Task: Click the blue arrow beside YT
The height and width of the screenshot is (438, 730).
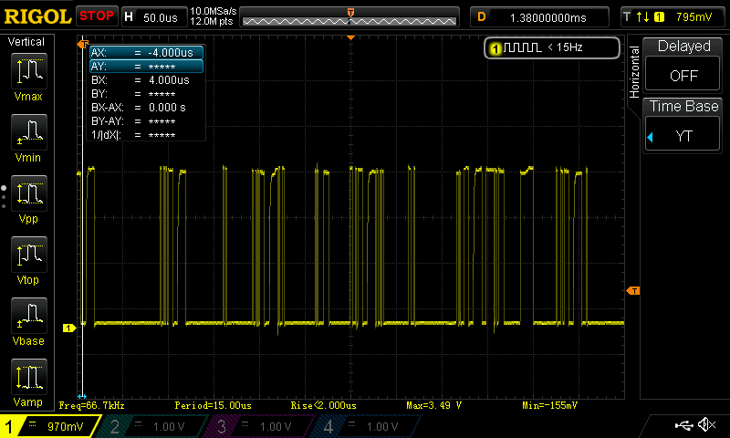Action: 651,137
